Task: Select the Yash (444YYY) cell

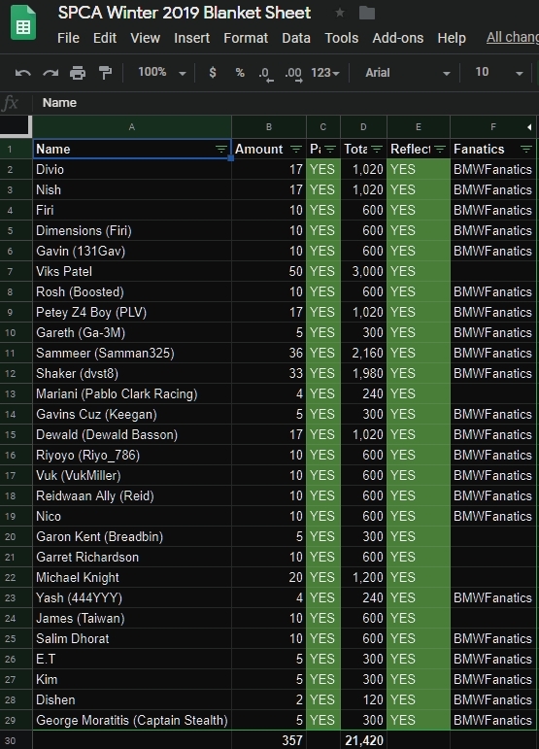Action: (132, 598)
